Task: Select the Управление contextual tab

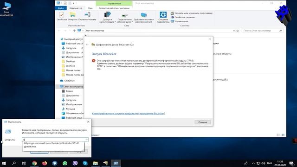Action: point(114,3)
